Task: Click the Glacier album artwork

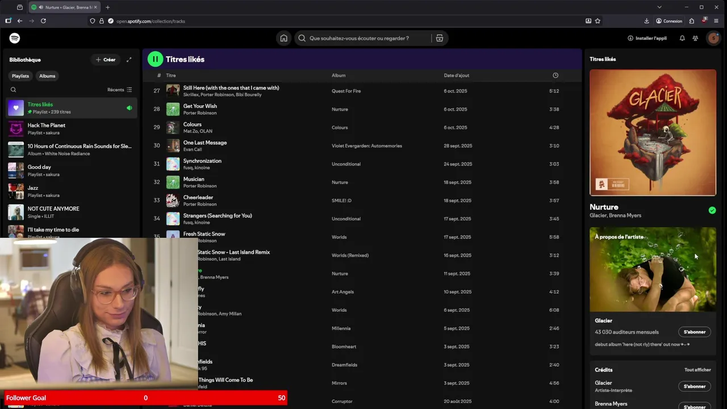Action: coord(653,132)
